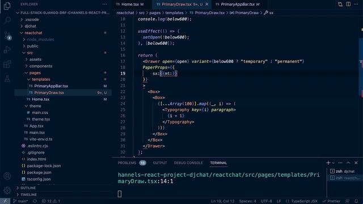Expand the public folder

(x=33, y=46)
